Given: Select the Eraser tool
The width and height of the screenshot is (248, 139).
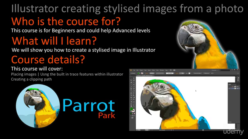Looking at the screenshot, I should [134, 89].
